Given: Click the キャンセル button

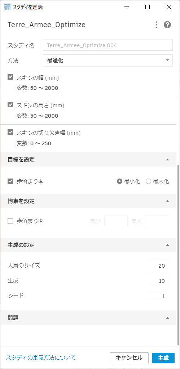Looking at the screenshot, I should [129, 358].
